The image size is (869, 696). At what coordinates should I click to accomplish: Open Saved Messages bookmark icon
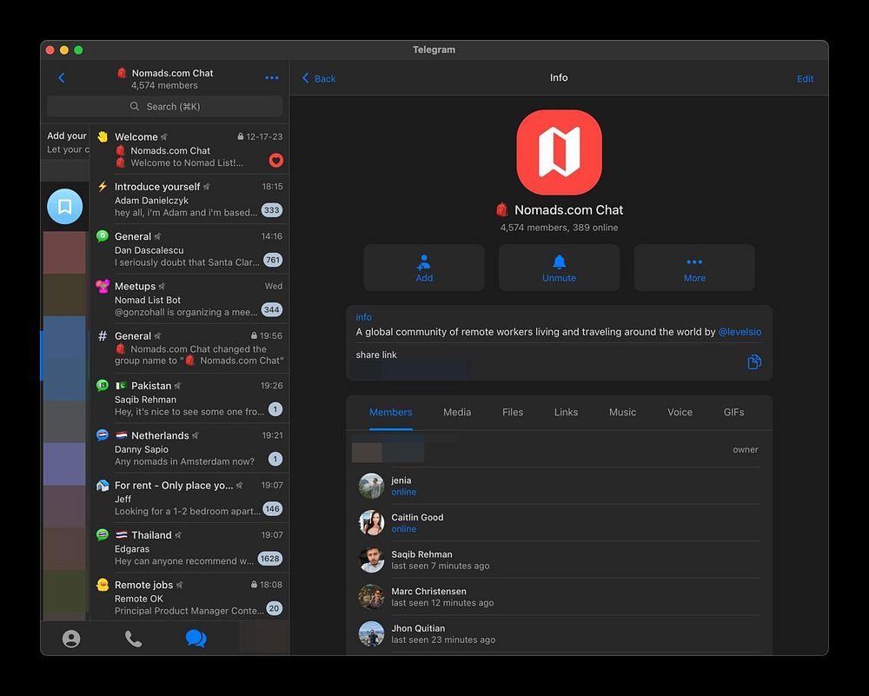tap(65, 206)
